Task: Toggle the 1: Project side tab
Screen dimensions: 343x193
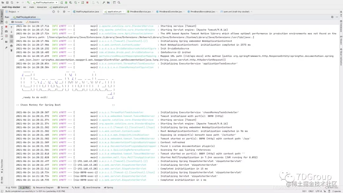Action: (2, 16)
